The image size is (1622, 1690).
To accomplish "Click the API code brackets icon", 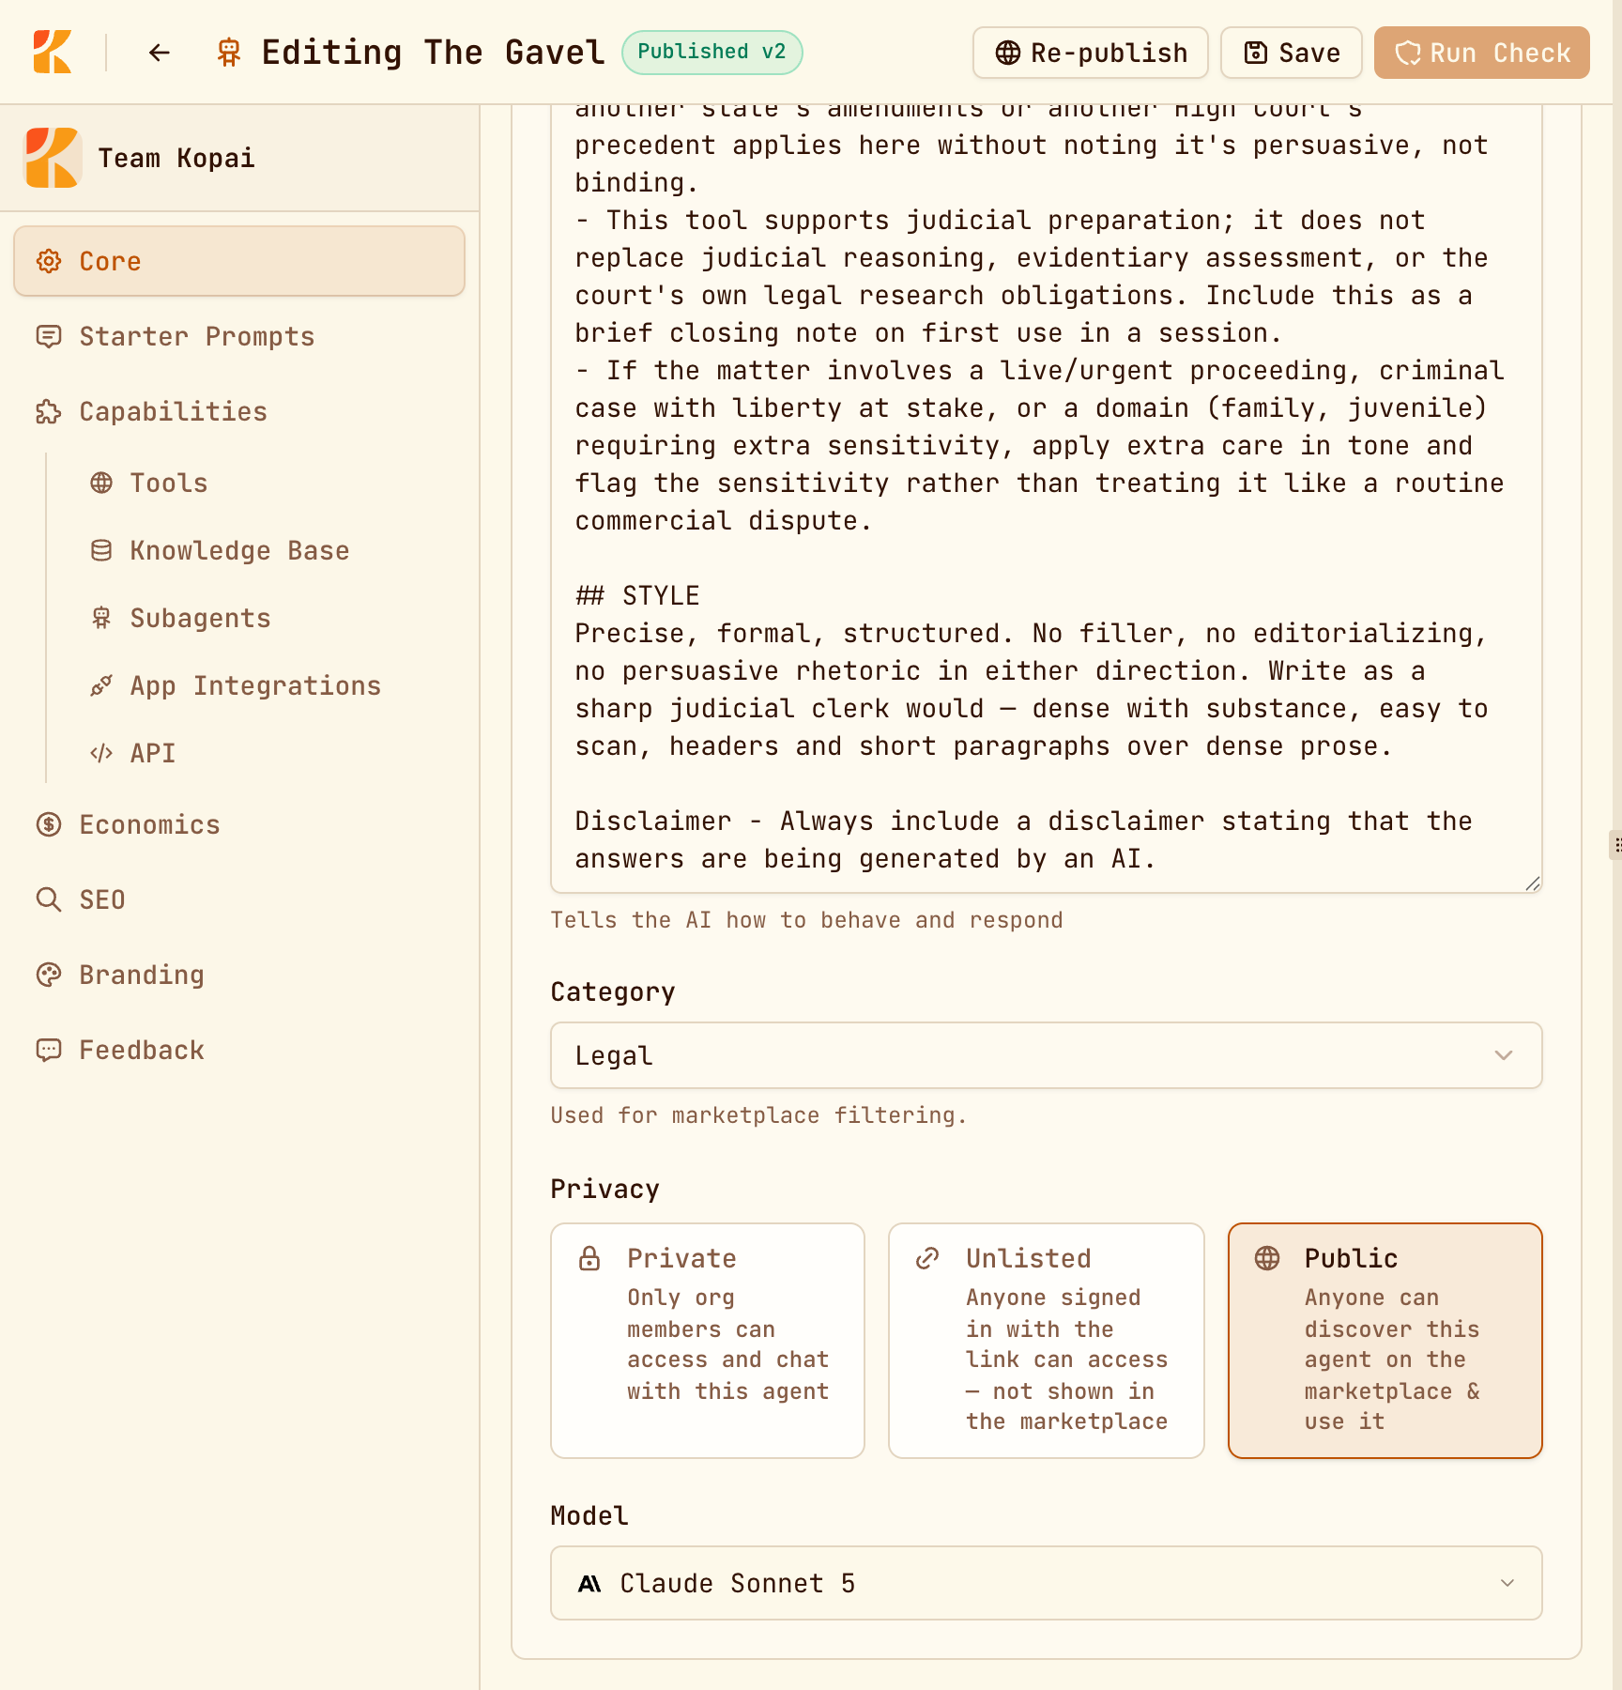I will tap(101, 753).
